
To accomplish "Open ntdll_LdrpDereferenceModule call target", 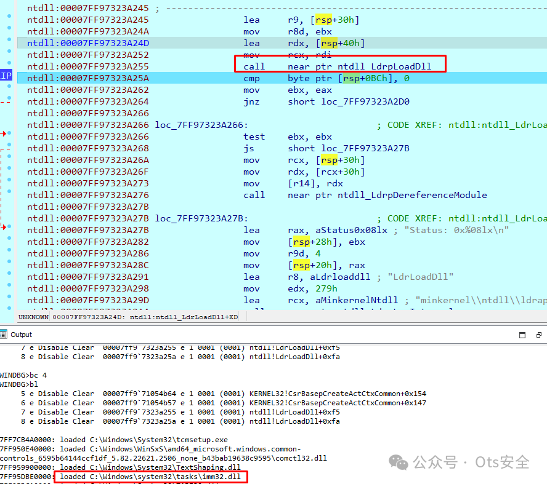I will pos(412,195).
